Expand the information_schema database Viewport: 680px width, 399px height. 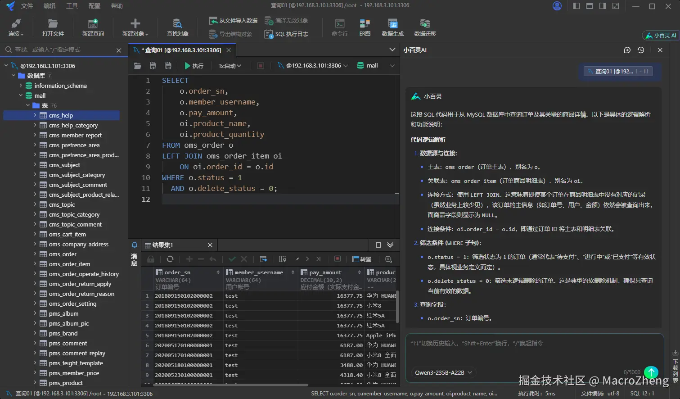pos(21,86)
